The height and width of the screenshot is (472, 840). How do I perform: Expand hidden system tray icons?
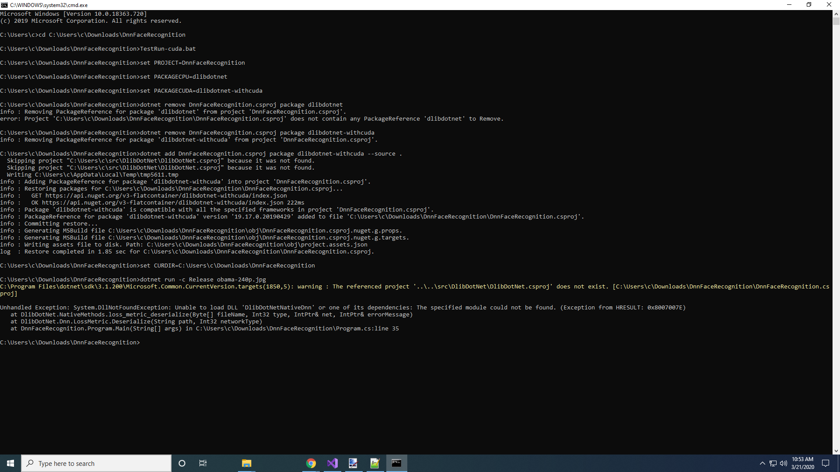coord(763,463)
